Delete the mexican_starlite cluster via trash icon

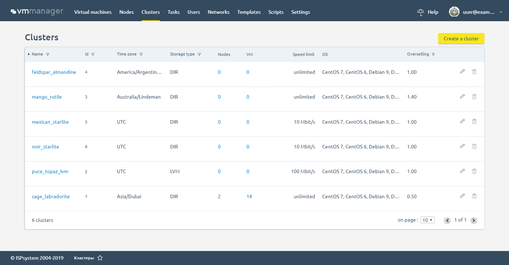pos(474,121)
